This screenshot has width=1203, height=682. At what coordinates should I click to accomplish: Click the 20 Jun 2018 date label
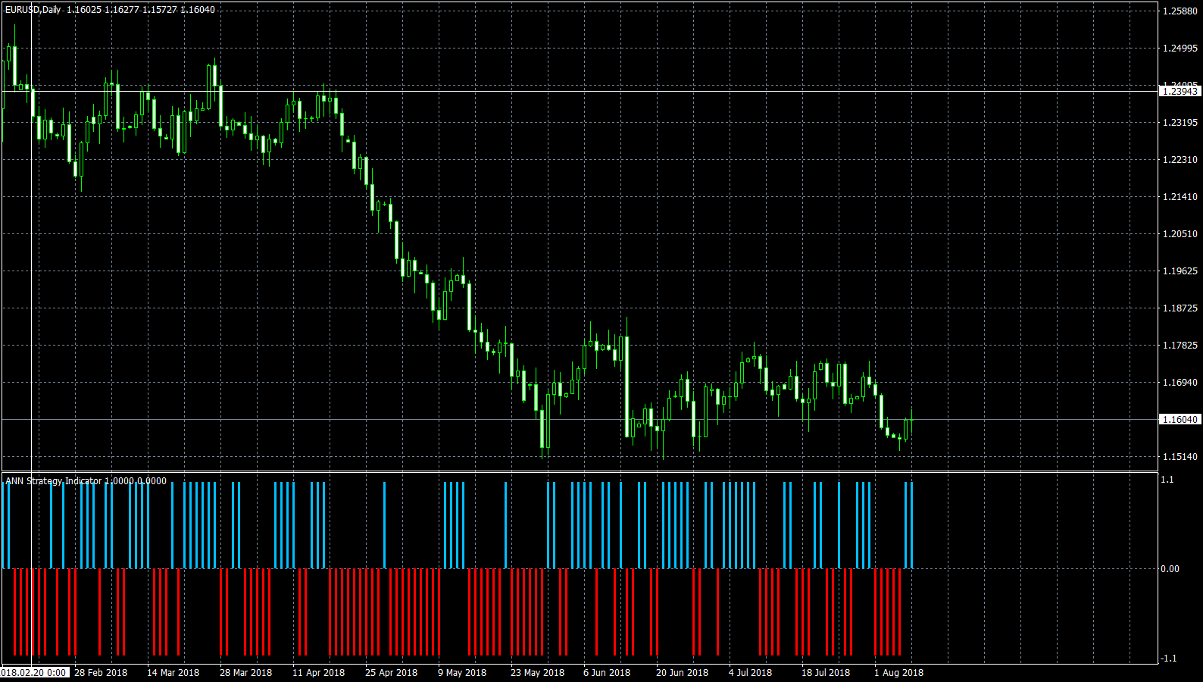pos(682,673)
